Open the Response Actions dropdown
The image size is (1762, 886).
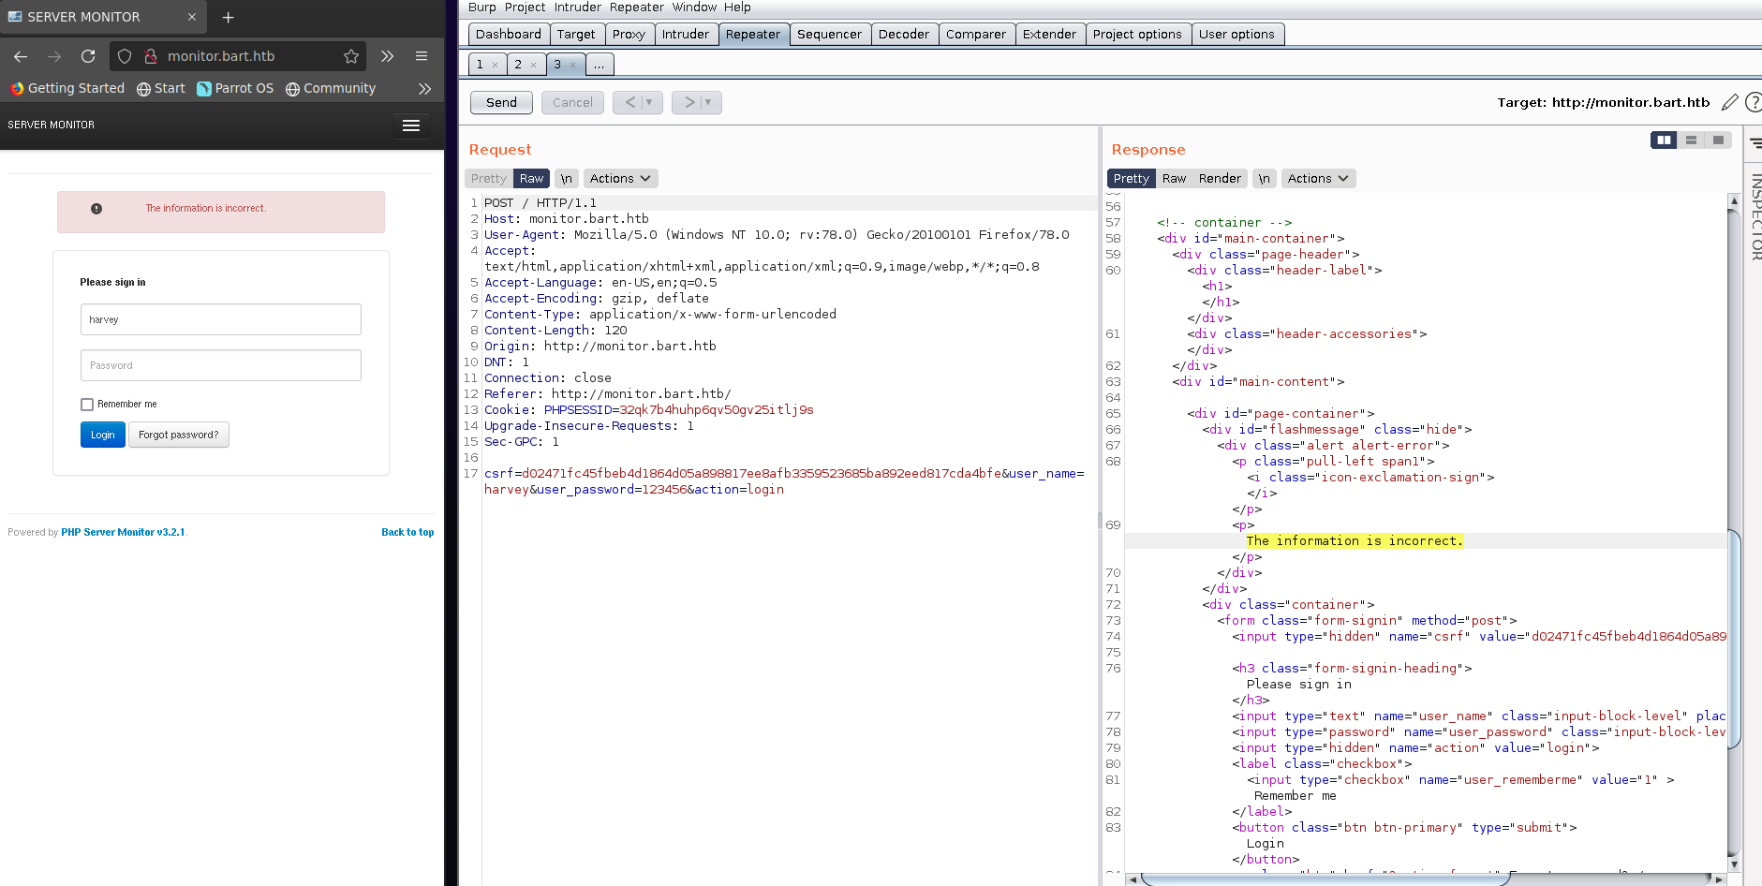(1318, 179)
